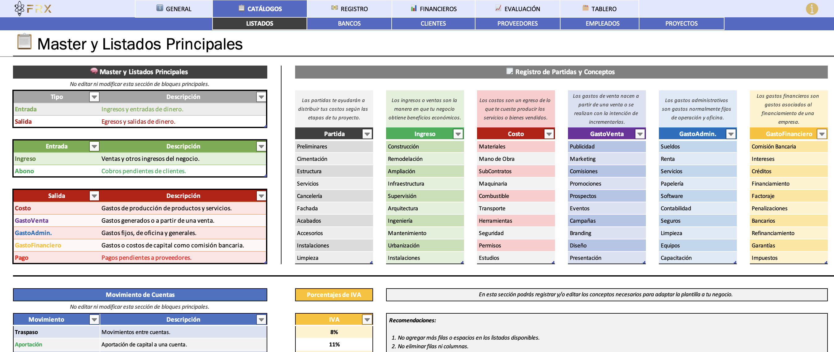Image resolution: width=834 pixels, height=352 pixels.
Task: Open the Tipo column filter dropdown
Action: click(x=94, y=97)
